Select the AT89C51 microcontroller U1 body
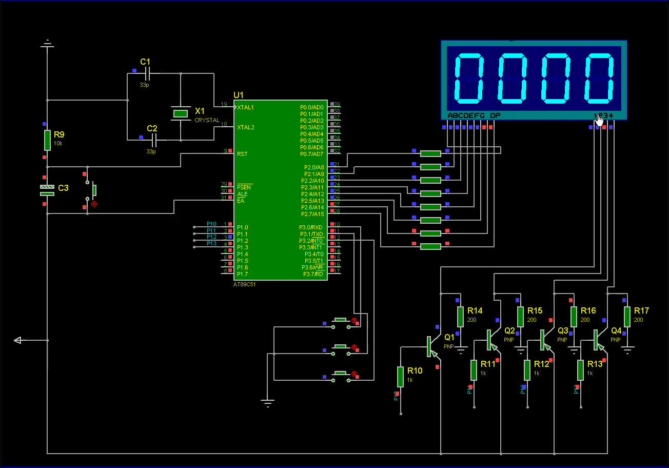 (x=281, y=190)
